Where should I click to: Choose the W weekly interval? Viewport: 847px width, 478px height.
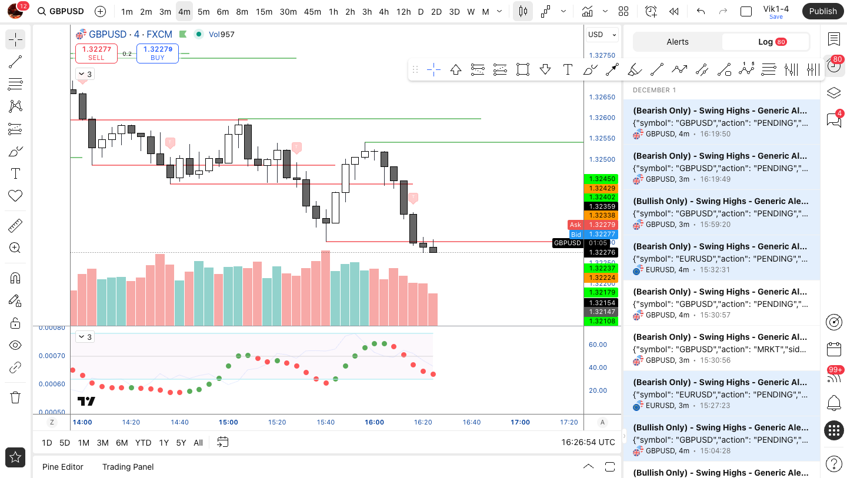point(471,11)
